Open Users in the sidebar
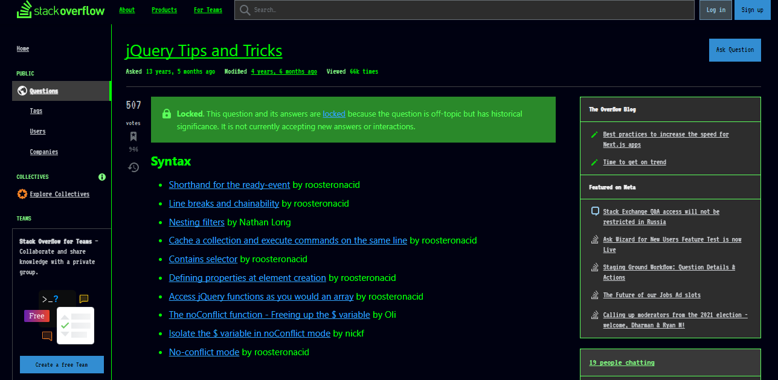 [x=37, y=131]
